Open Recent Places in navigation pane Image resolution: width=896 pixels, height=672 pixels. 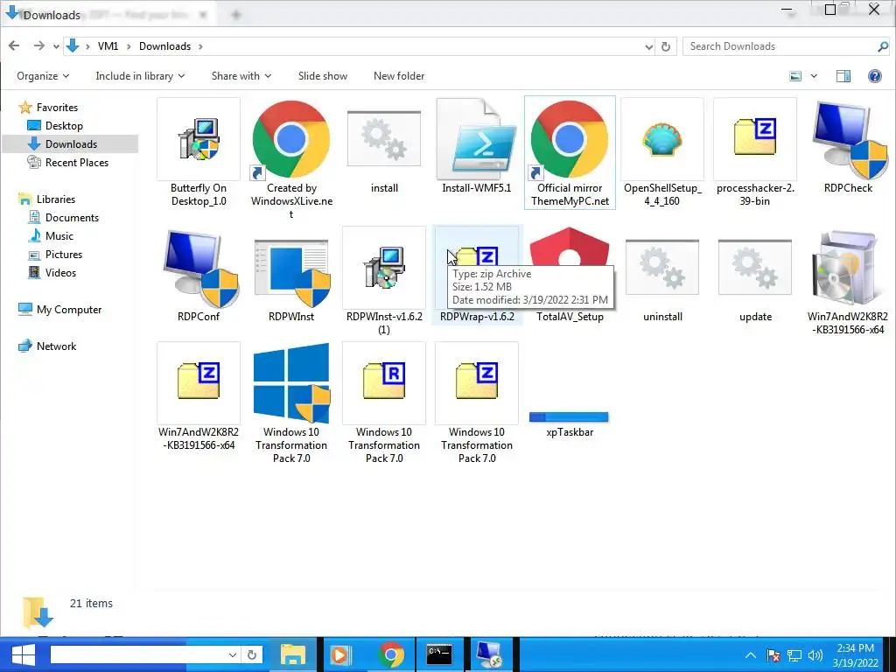pyautogui.click(x=77, y=162)
